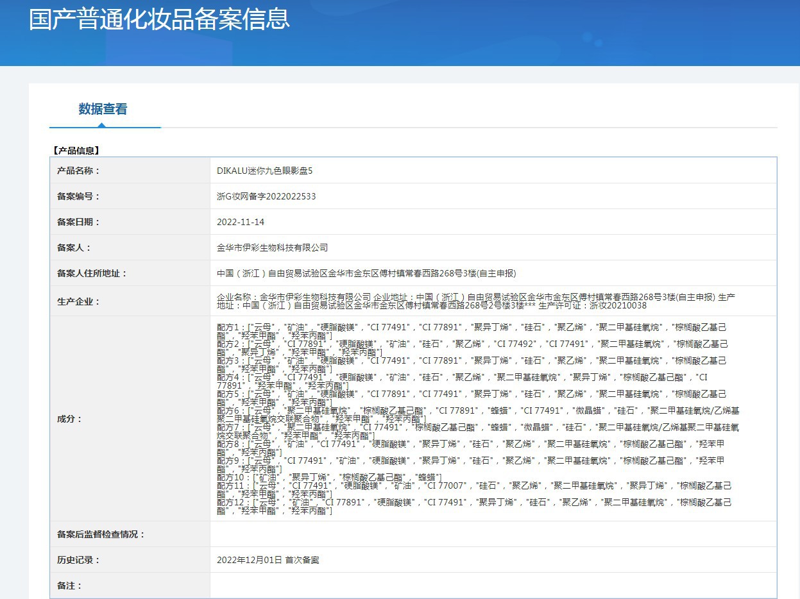Select history entry 2022年12月01日 首次备案
The image size is (800, 599).
[268, 560]
